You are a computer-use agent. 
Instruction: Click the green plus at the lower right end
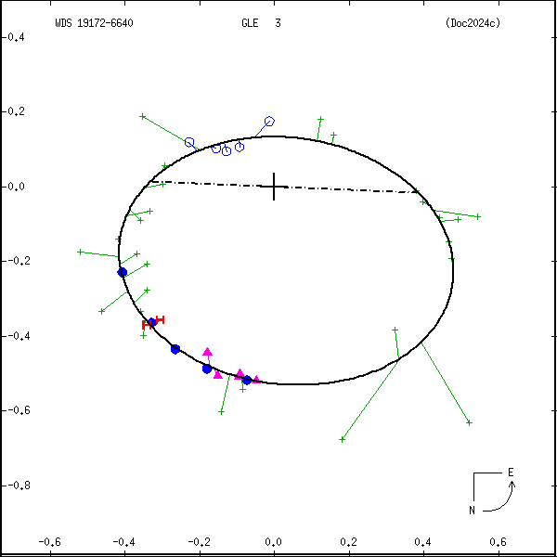pos(469,422)
